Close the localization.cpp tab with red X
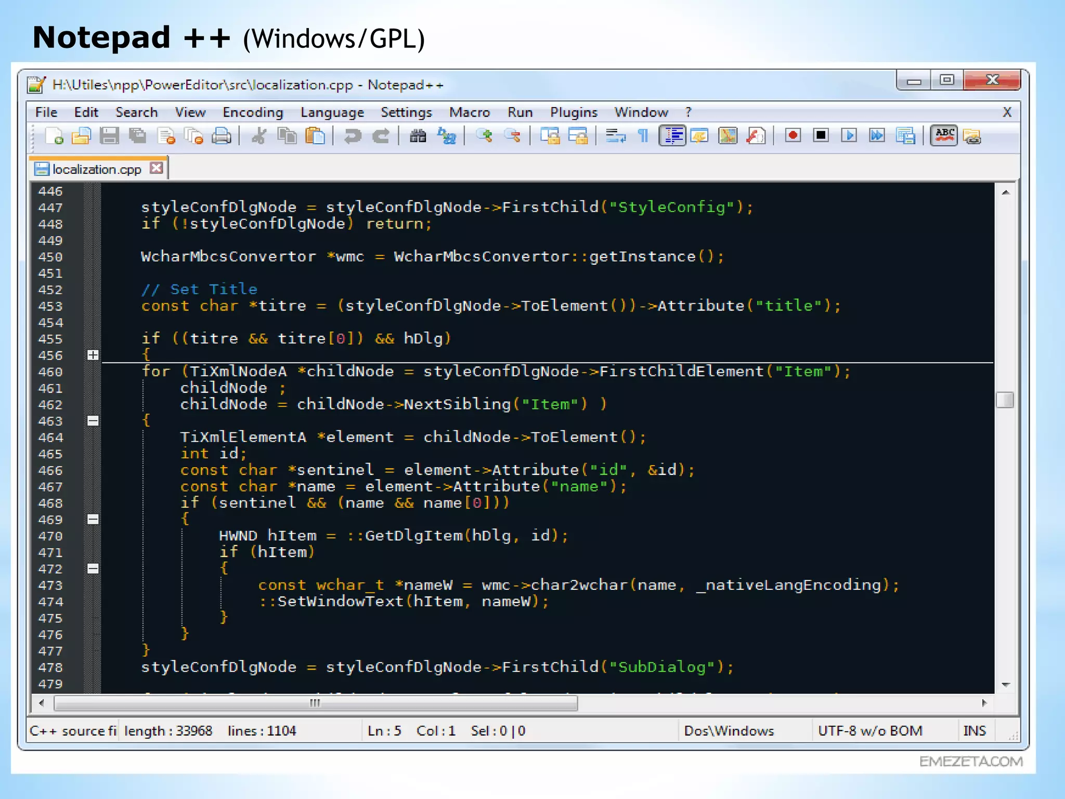 [157, 168]
